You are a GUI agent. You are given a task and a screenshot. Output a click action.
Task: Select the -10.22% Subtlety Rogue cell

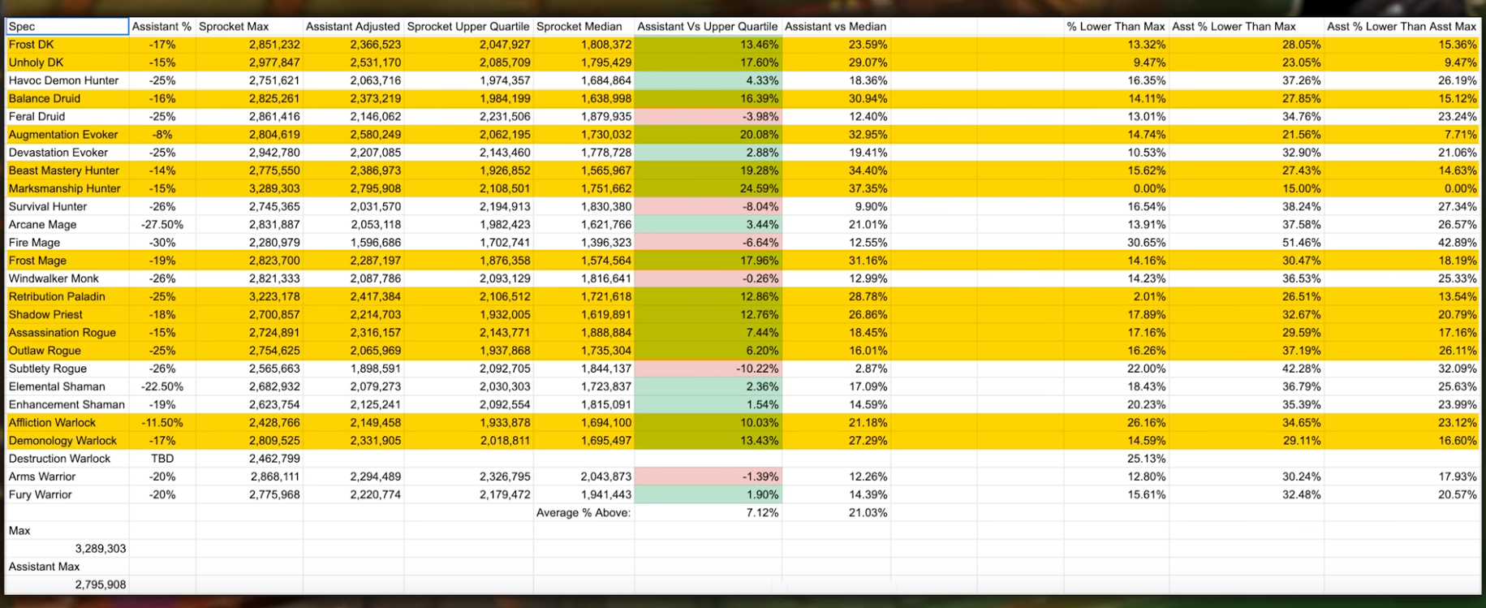coord(708,369)
